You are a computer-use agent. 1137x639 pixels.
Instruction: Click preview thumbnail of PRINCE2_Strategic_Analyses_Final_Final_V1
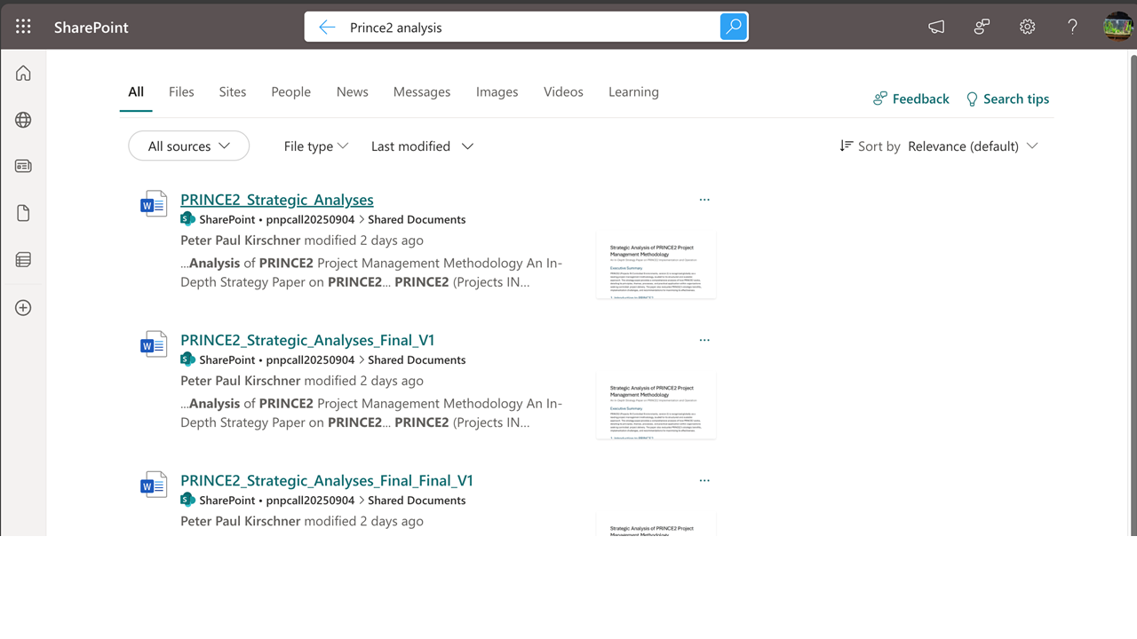[656, 524]
